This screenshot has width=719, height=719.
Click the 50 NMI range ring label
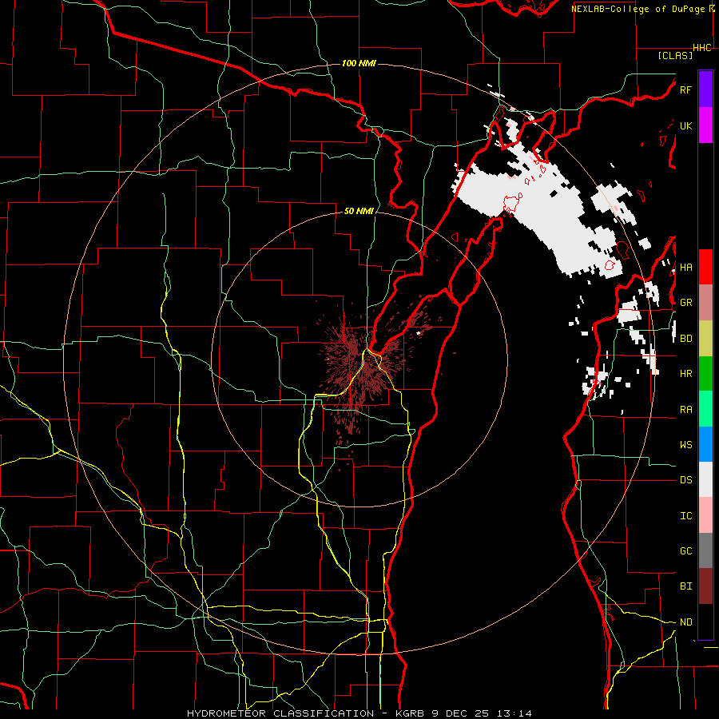tap(359, 211)
